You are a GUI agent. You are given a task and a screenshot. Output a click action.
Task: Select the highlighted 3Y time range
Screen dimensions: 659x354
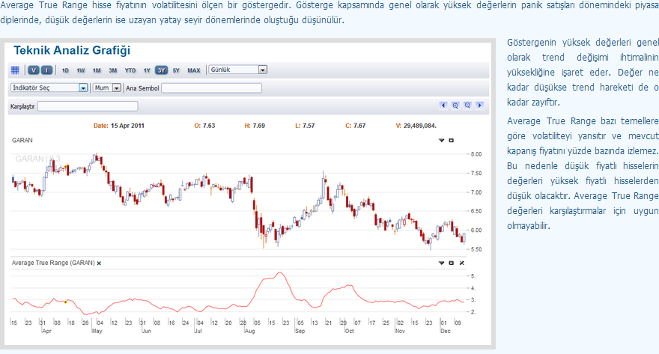click(x=162, y=70)
